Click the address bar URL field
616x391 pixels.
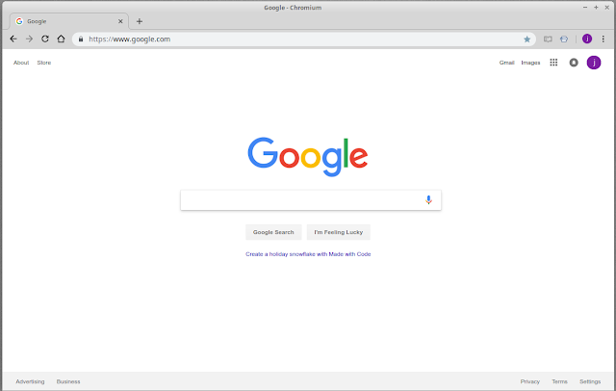304,39
